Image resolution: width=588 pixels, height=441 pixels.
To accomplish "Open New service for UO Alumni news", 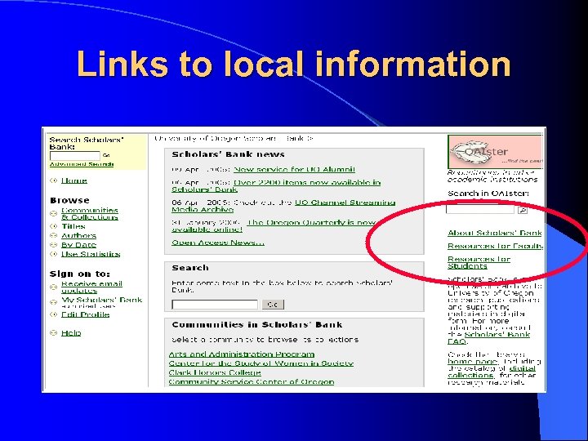I will pos(294,170).
